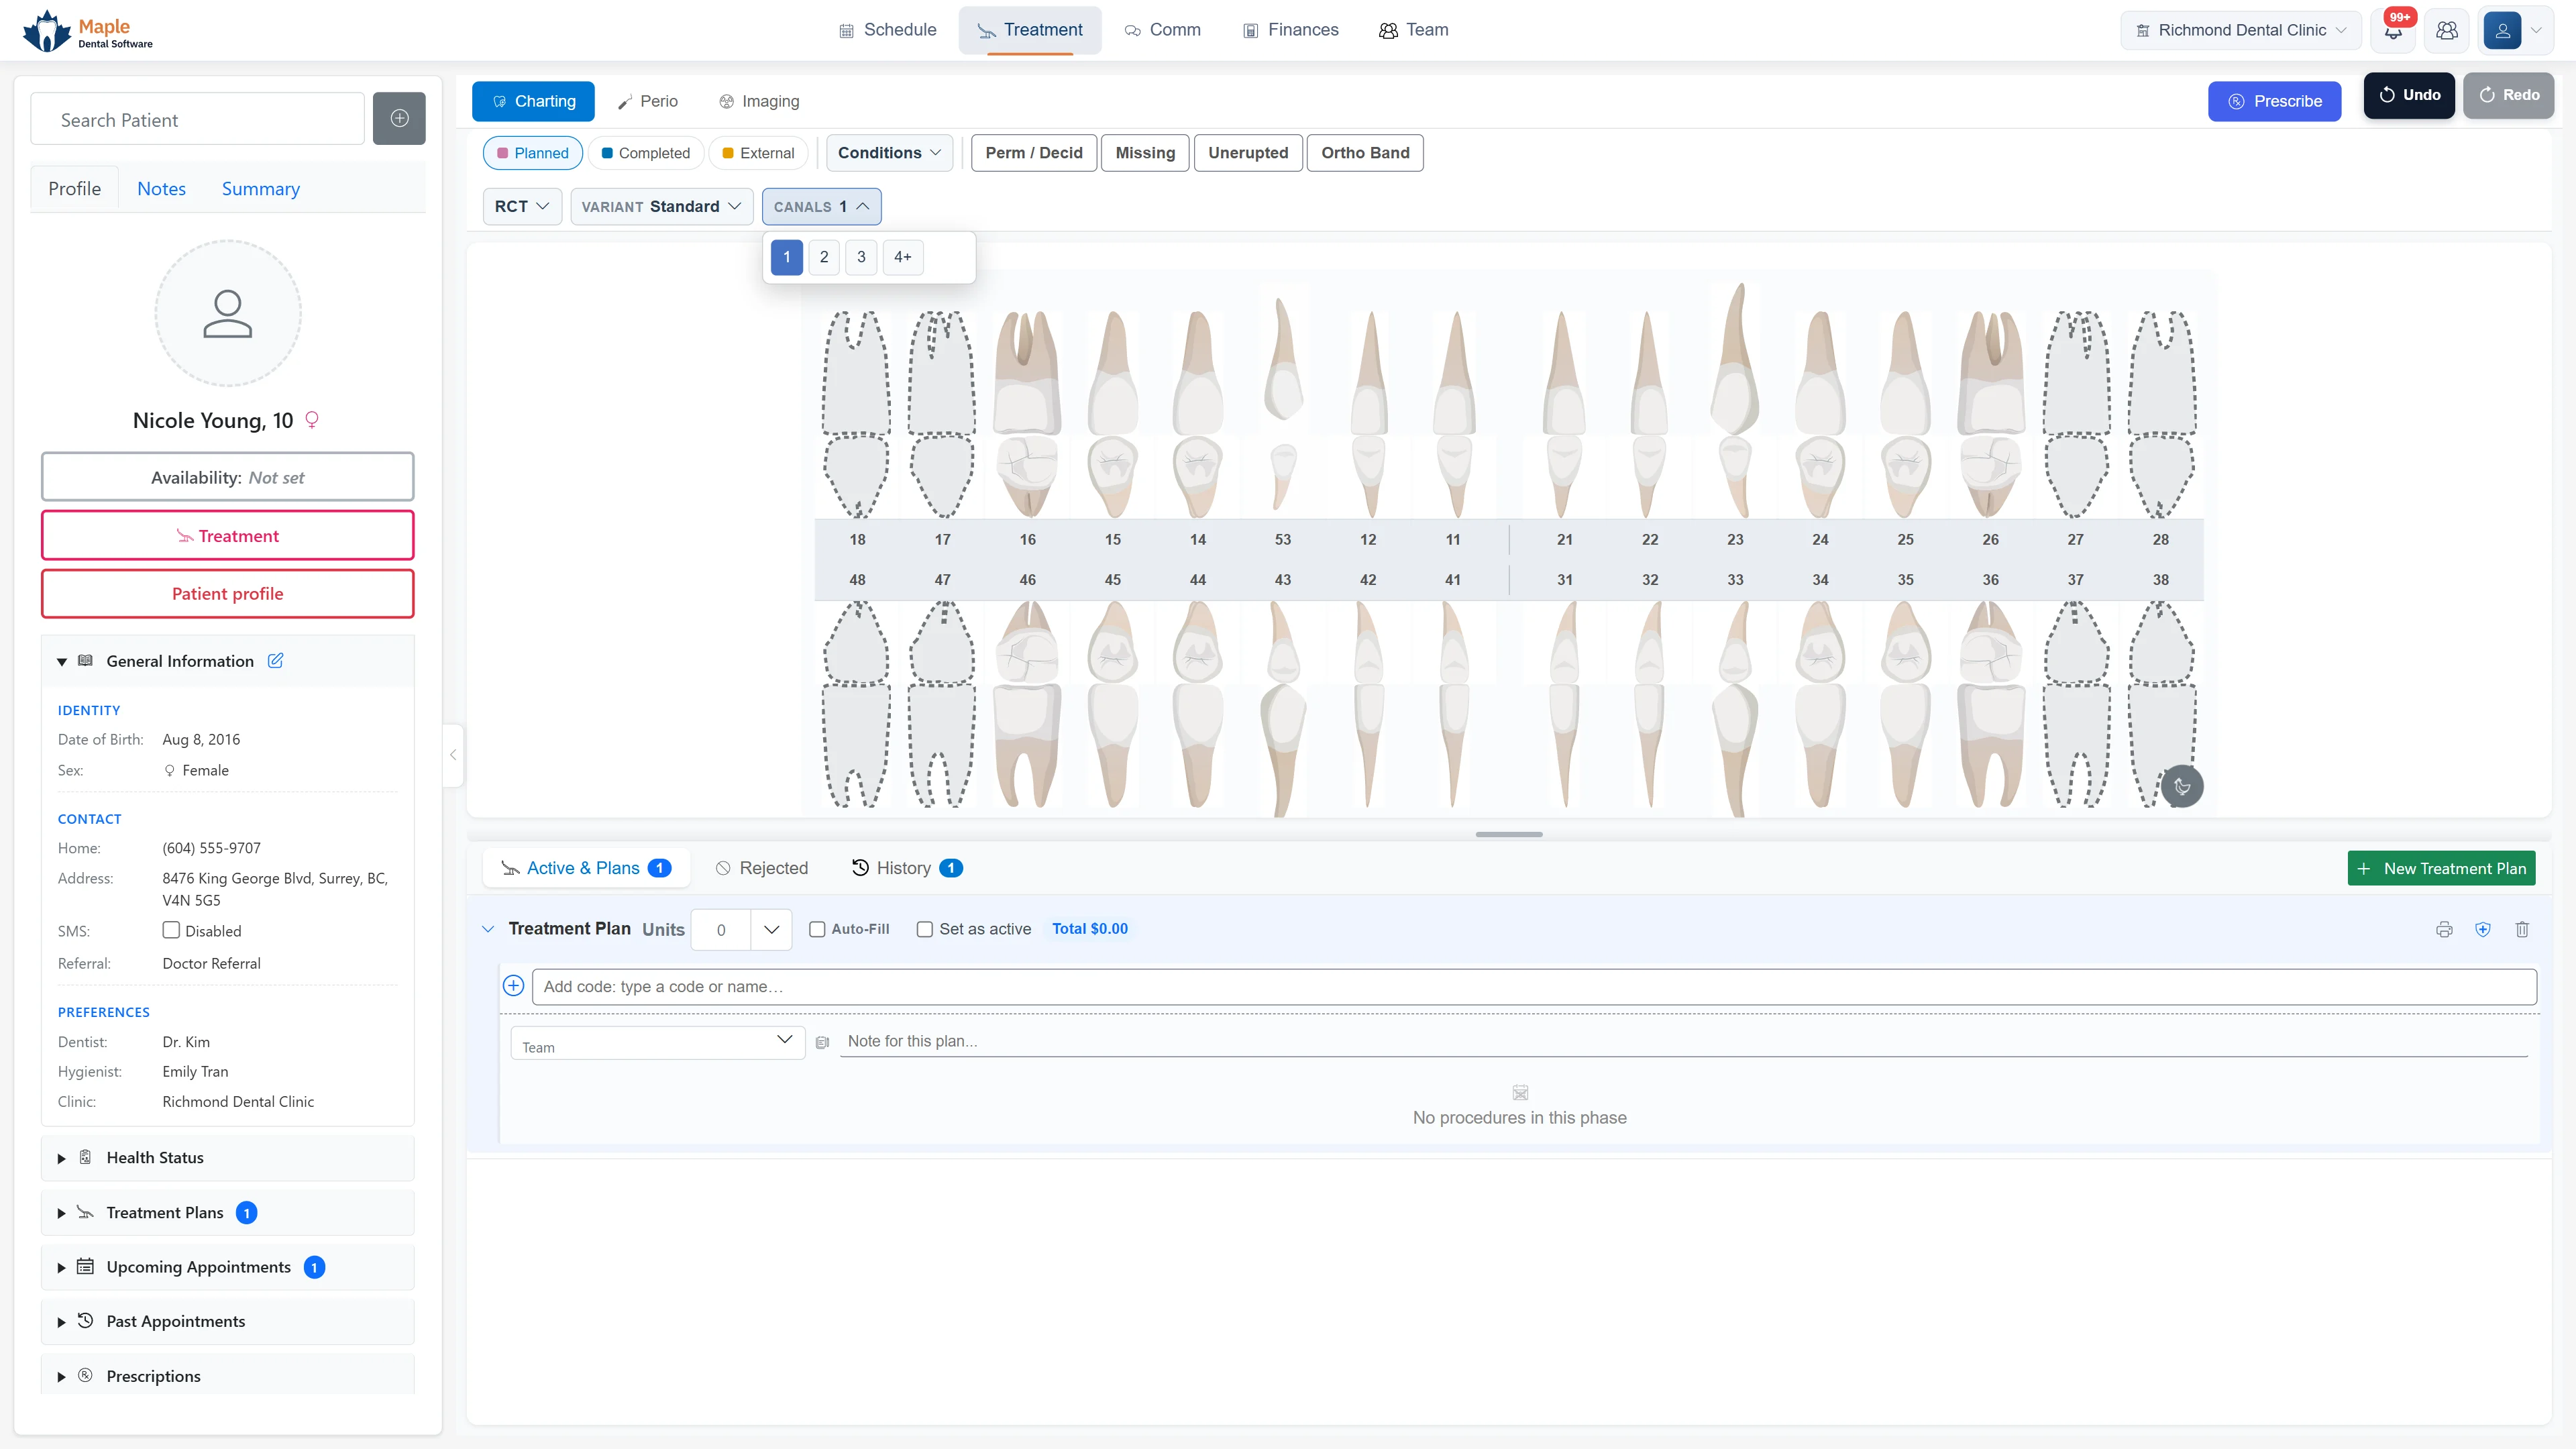
Task: Switch to the Perio tab
Action: point(647,101)
